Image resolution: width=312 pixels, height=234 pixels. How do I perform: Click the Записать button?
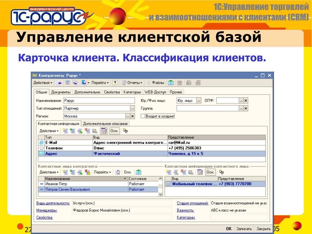pos(244,229)
